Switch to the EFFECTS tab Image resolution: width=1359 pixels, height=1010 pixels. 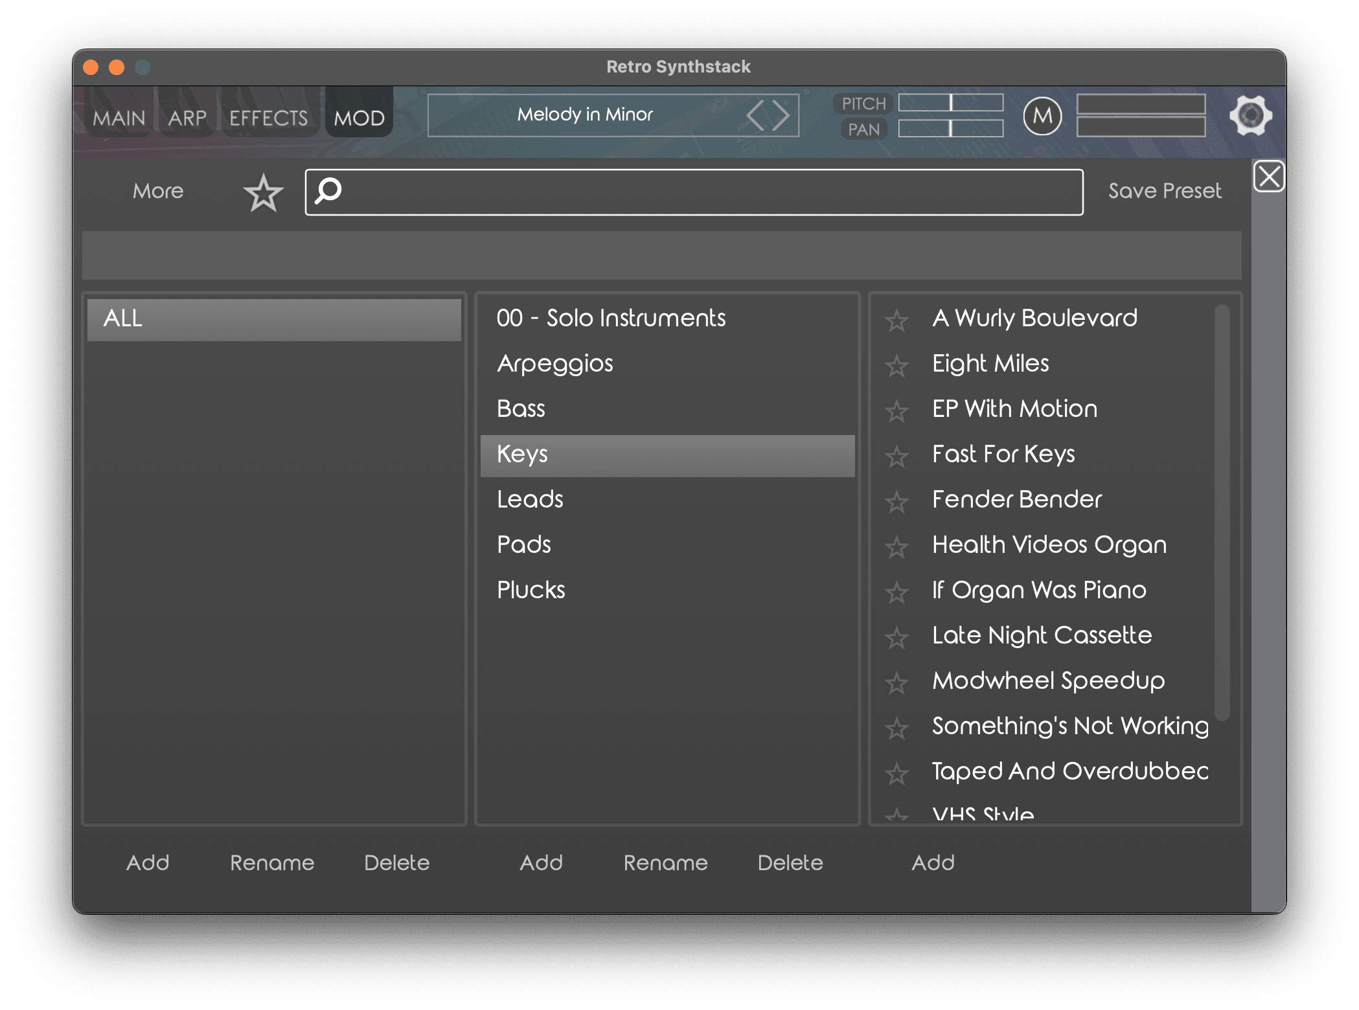coord(269,118)
